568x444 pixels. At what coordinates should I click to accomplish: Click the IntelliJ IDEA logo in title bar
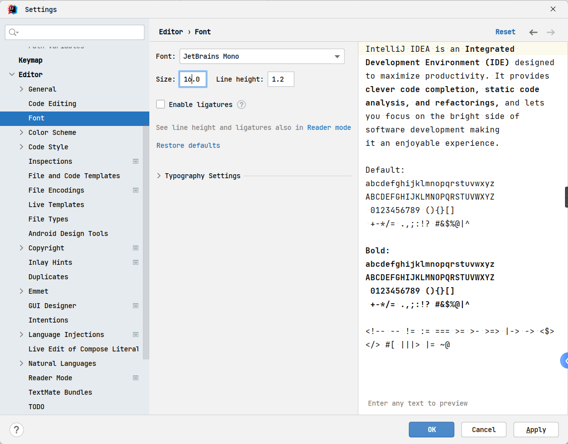[12, 9]
